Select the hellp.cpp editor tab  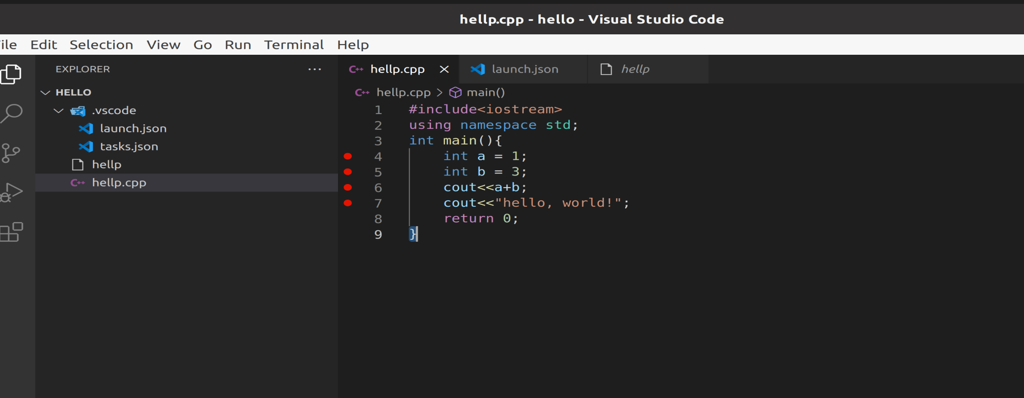click(x=399, y=69)
